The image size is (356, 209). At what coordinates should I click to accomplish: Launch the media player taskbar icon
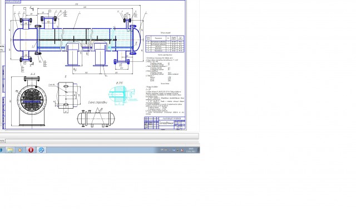point(20,150)
